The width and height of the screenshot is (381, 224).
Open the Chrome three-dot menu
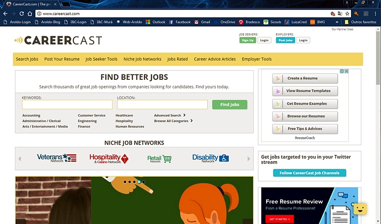[376, 13]
